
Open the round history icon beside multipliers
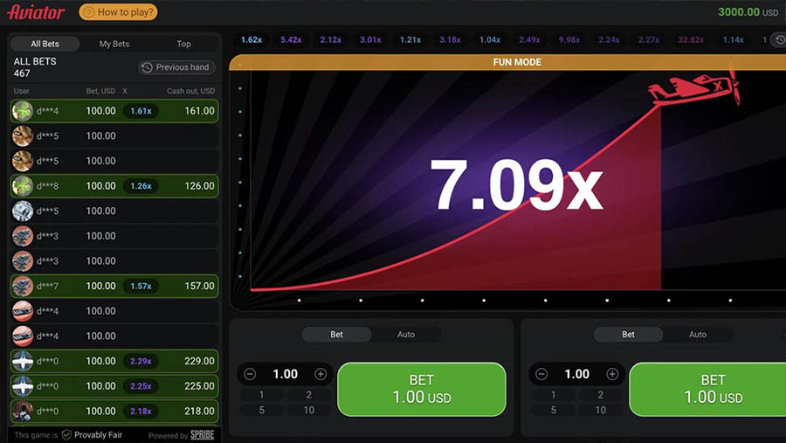click(779, 40)
